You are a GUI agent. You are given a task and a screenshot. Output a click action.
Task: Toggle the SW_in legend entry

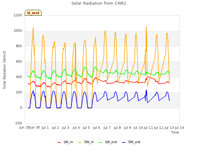coord(86,142)
